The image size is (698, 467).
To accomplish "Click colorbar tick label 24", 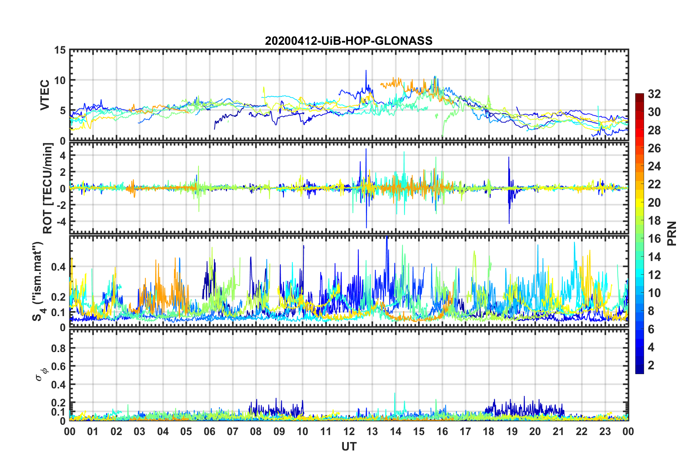I will [654, 166].
